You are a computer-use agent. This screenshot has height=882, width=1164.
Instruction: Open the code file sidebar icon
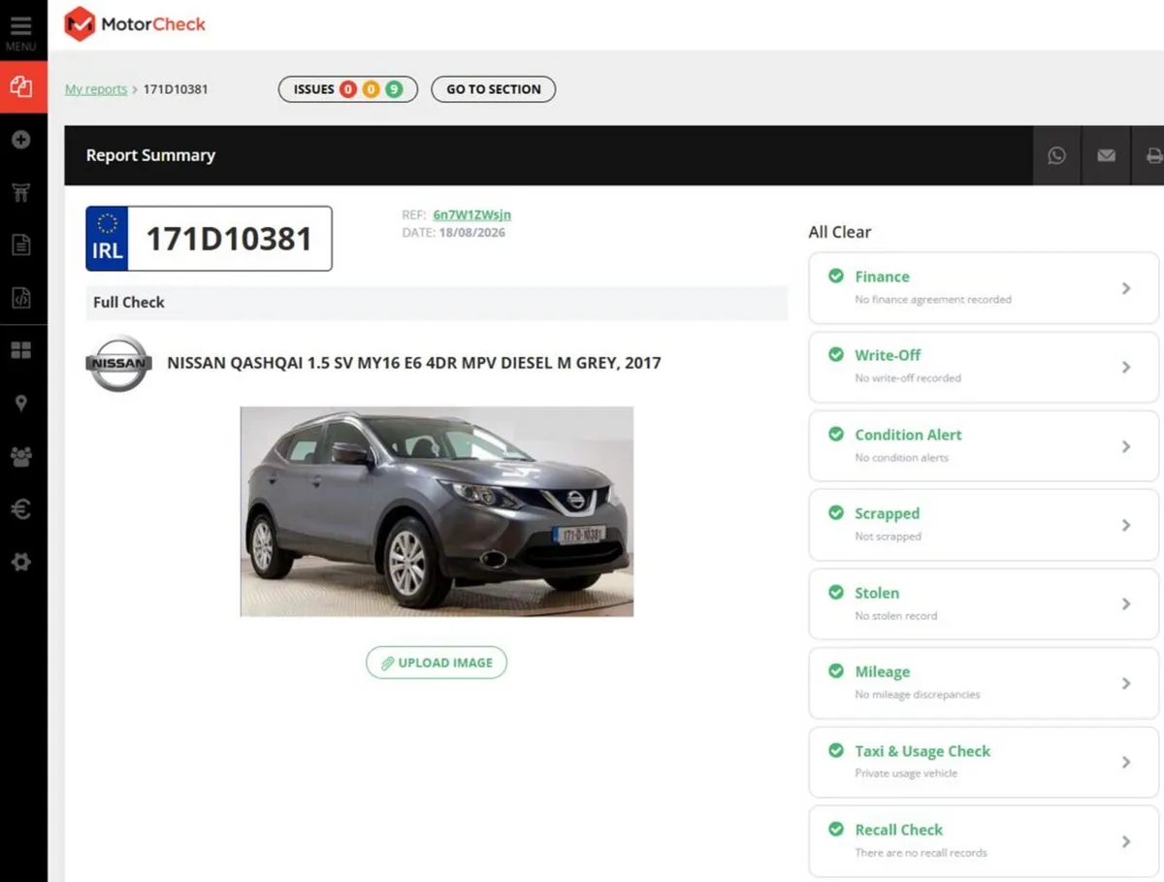click(21, 298)
